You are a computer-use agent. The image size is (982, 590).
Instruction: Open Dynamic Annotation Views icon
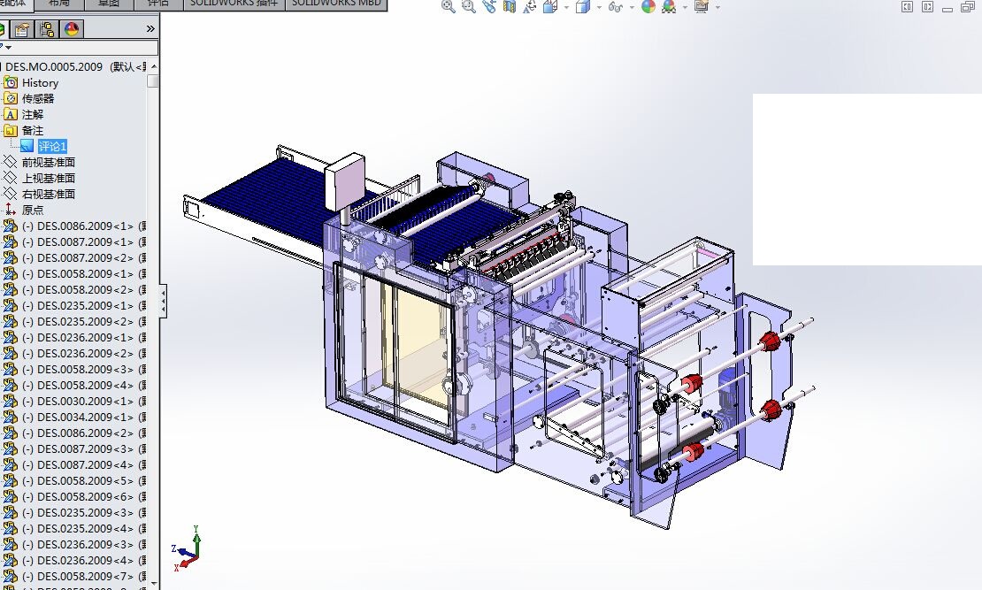530,7
